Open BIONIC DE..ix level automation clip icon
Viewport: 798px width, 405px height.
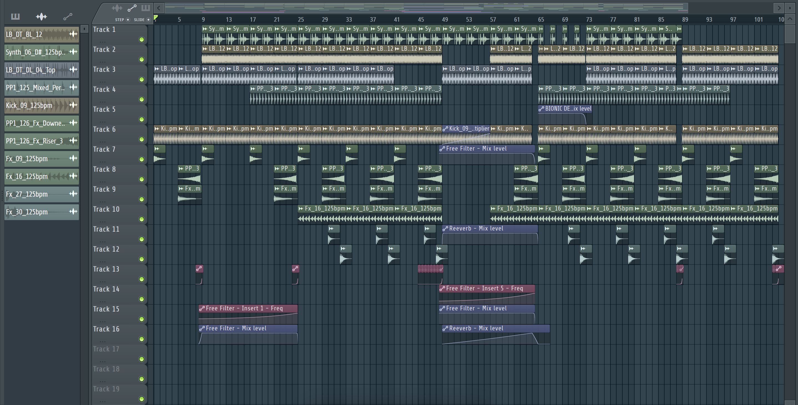[541, 109]
